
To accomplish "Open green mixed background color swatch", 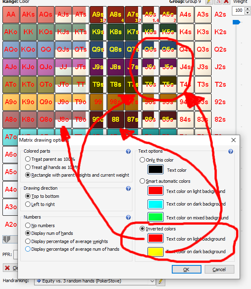I will [156, 217].
